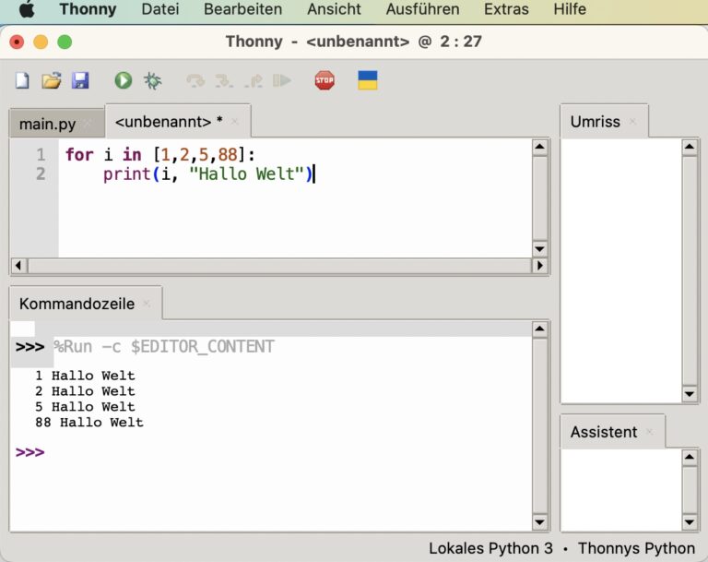Image resolution: width=708 pixels, height=562 pixels.
Task: Click the Ukraine flag icon
Action: pyautogui.click(x=368, y=80)
